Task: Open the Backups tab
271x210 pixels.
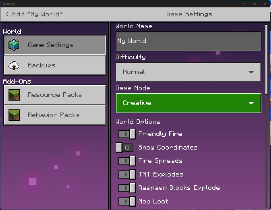Action: 55,65
